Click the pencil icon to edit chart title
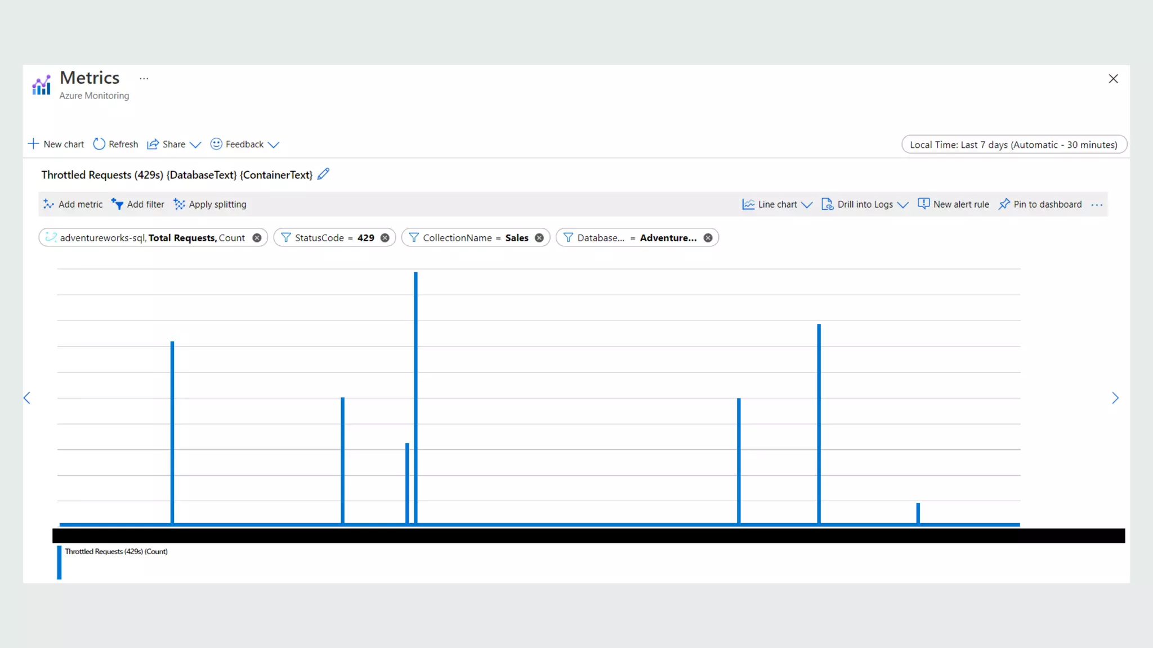Image resolution: width=1153 pixels, height=648 pixels. tap(323, 174)
